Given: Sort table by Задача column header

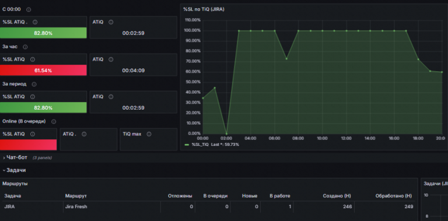Looking at the screenshot, I should 13,196.
